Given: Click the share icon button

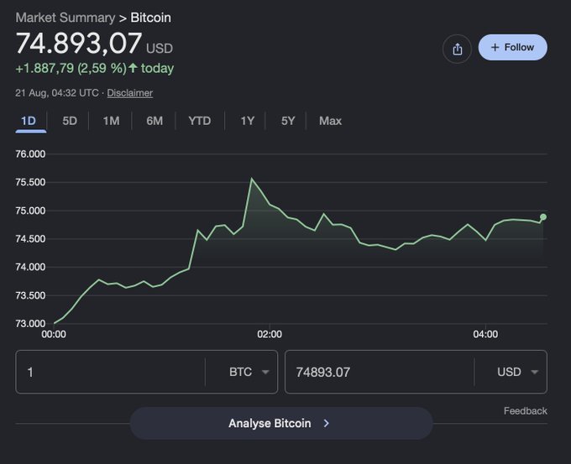Looking at the screenshot, I should [x=457, y=49].
